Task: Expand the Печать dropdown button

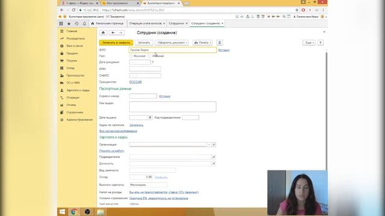Action: coord(203,43)
